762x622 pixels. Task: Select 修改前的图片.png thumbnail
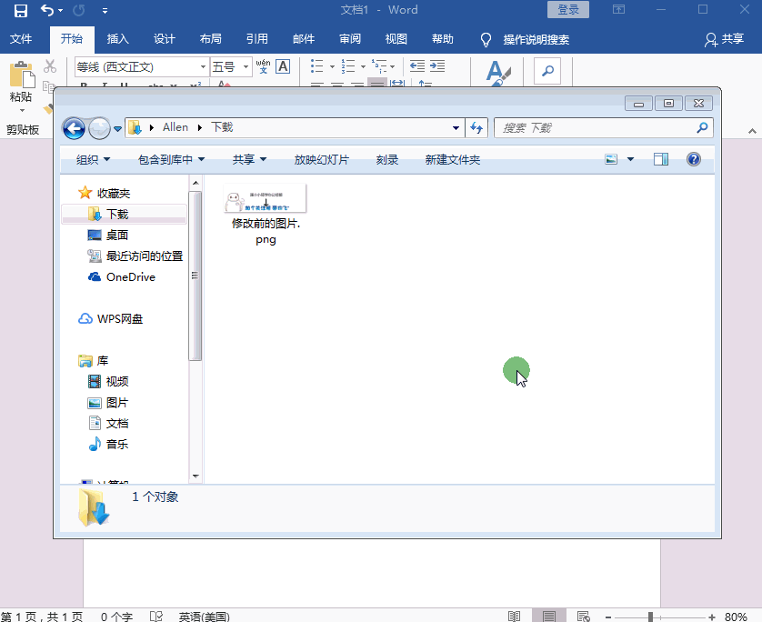click(x=266, y=198)
